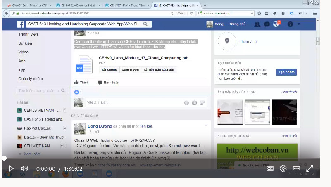
Task: Switch to OWASP Exam Minotaur CTF tab
Action: (30, 5)
